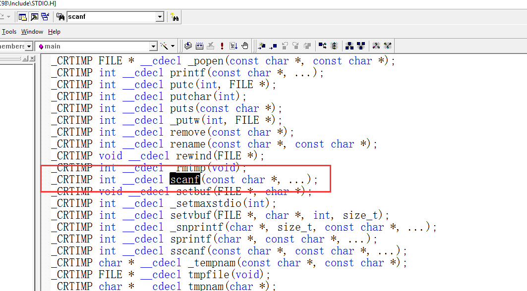Viewport: 527px width, 291px height.
Task: Expand the class members dropdown
Action: pos(29,46)
